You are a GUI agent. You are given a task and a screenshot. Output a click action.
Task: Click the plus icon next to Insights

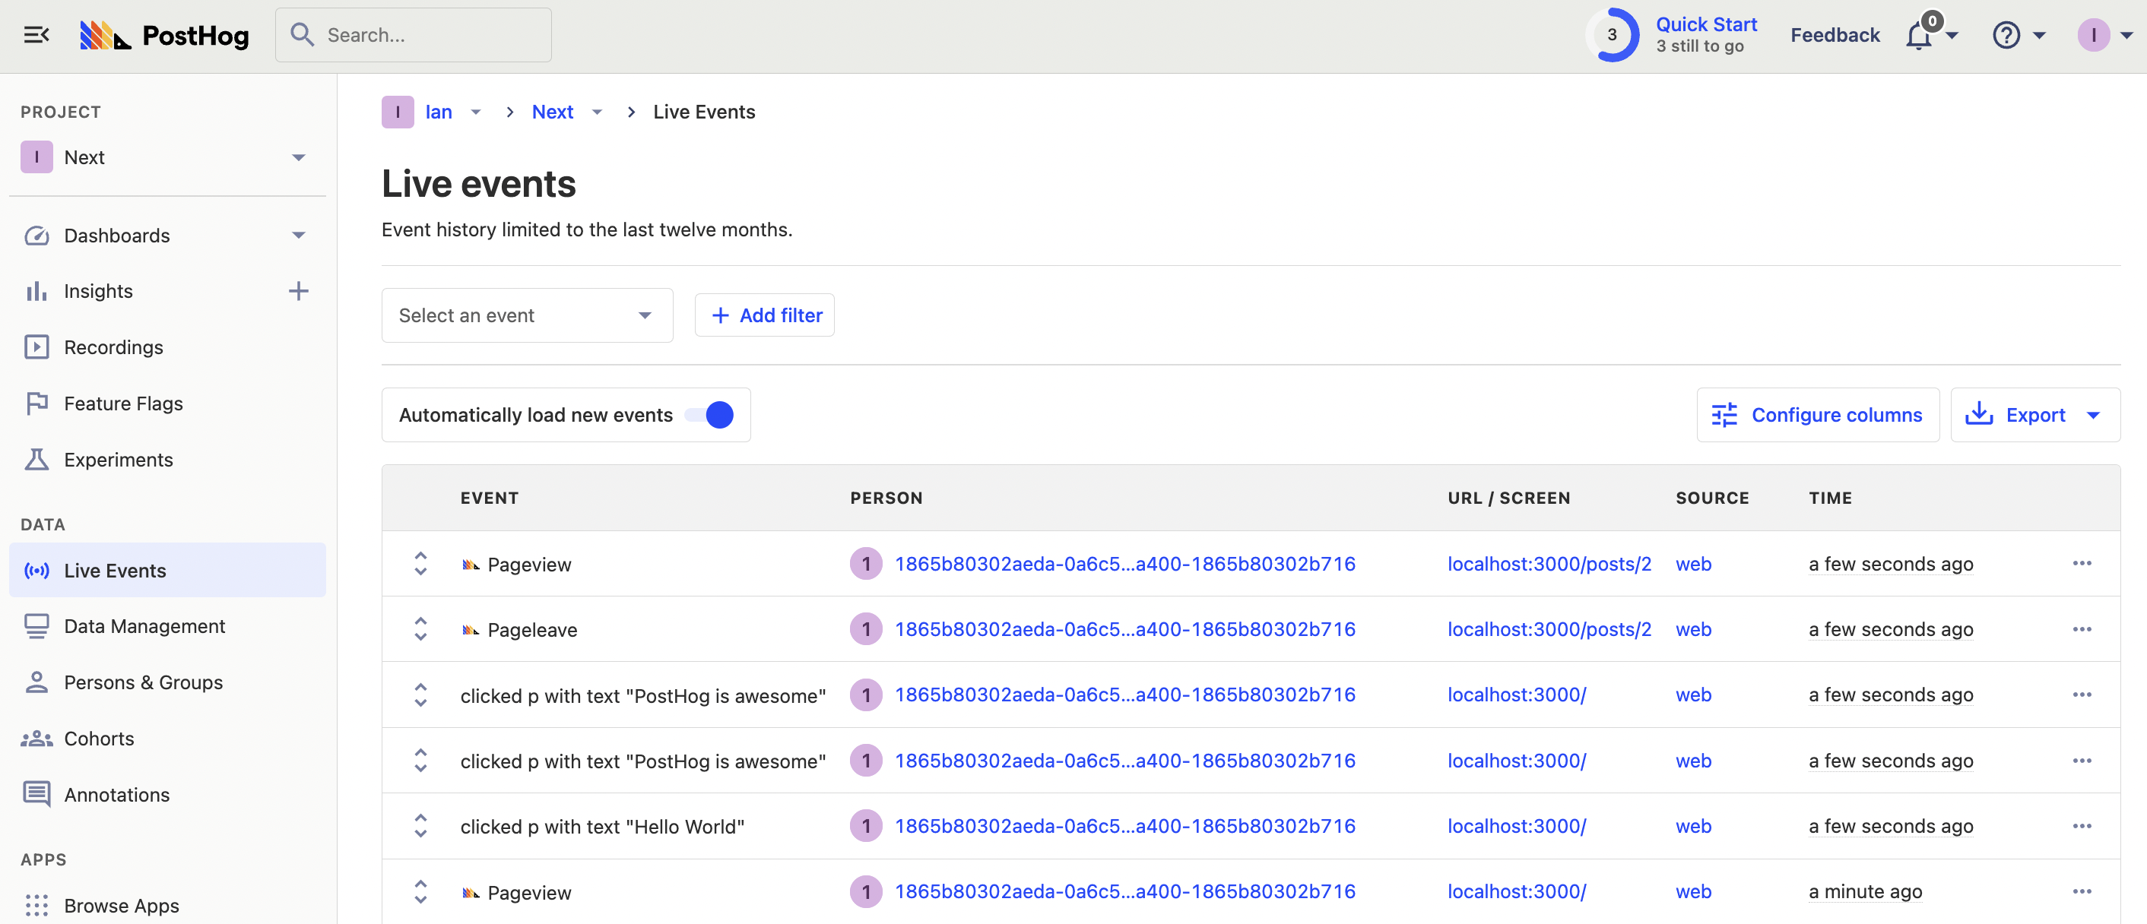coord(298,291)
